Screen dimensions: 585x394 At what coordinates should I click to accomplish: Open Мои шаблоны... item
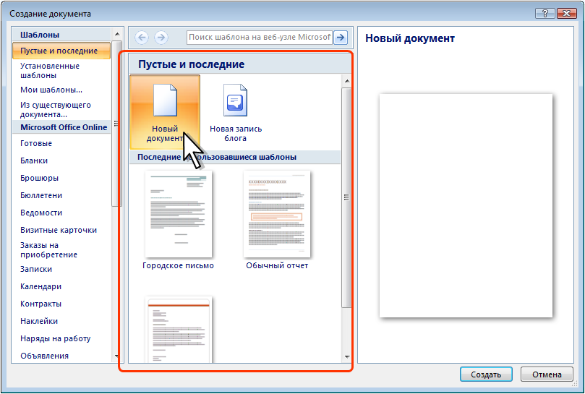(x=51, y=90)
